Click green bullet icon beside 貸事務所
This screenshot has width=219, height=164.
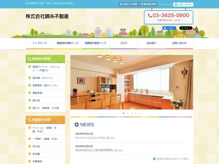pyautogui.click(x=30, y=85)
